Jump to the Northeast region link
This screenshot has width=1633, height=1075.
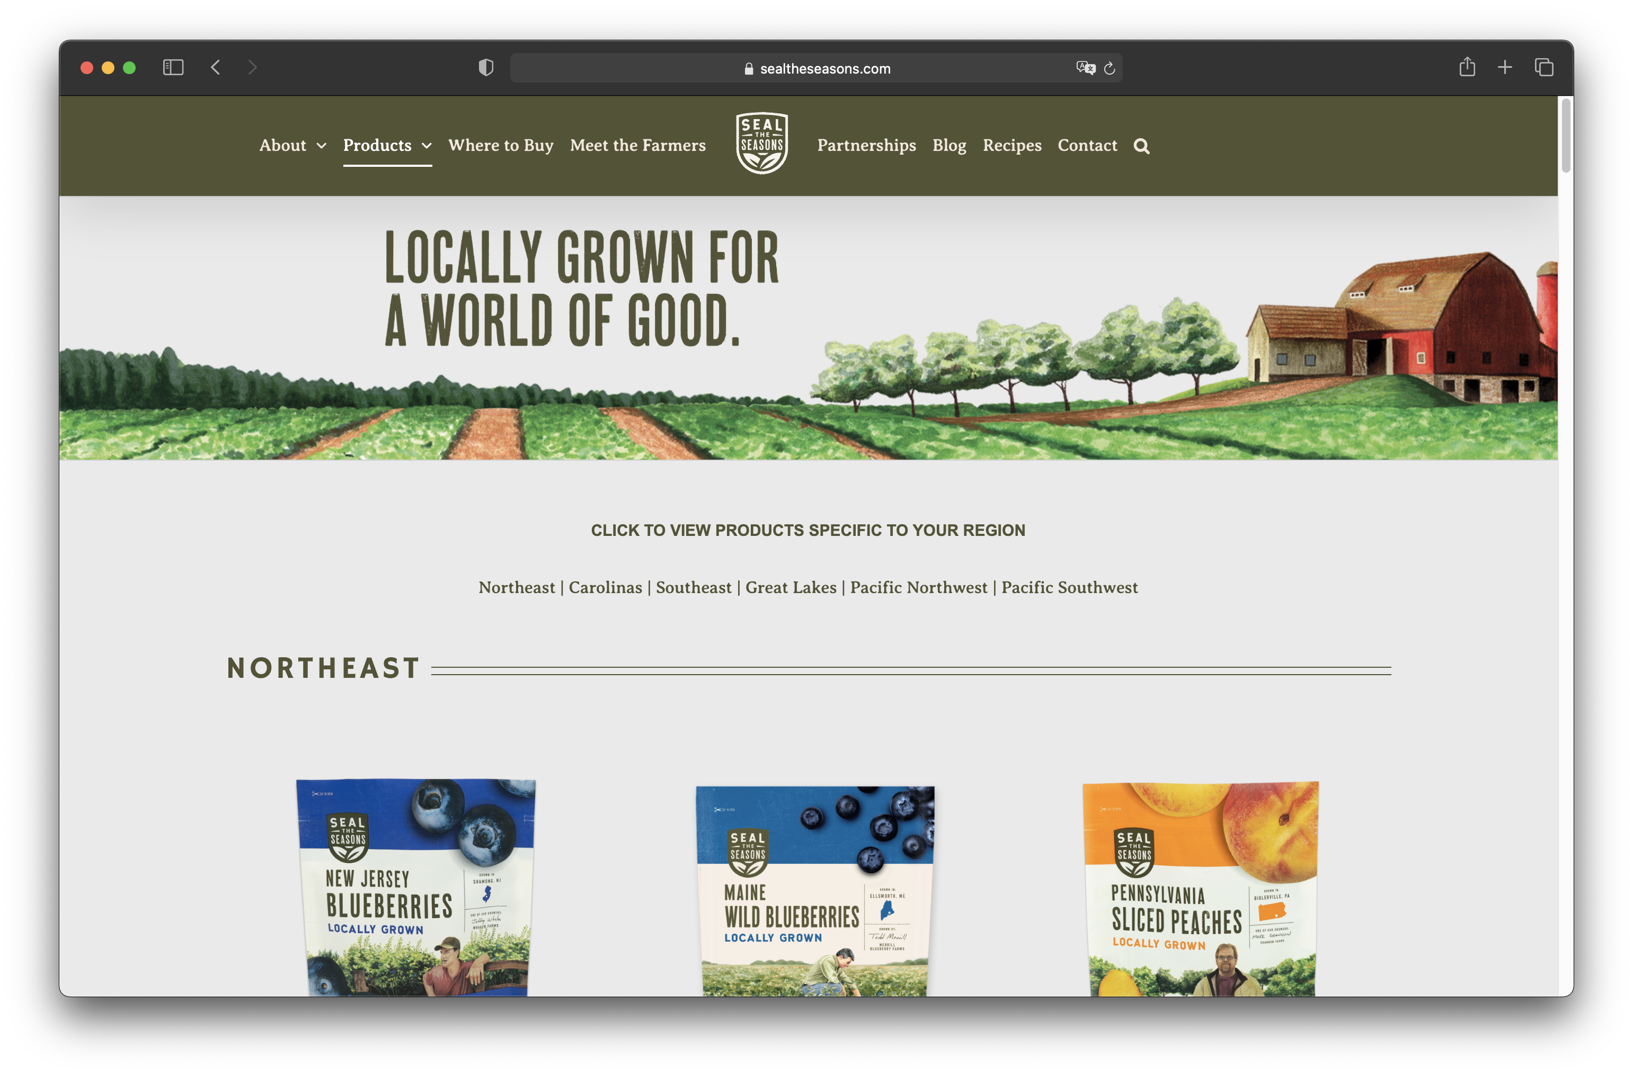tap(517, 588)
